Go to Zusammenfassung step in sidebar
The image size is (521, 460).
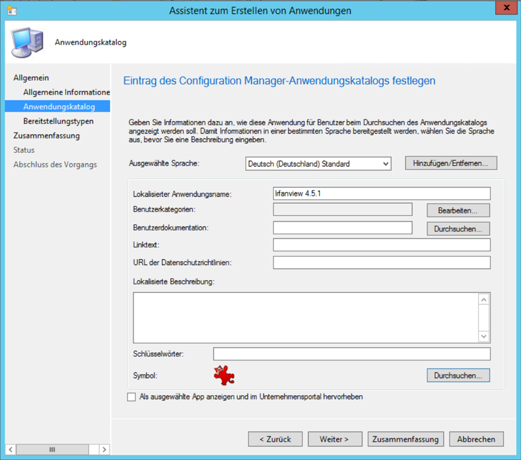pos(46,135)
